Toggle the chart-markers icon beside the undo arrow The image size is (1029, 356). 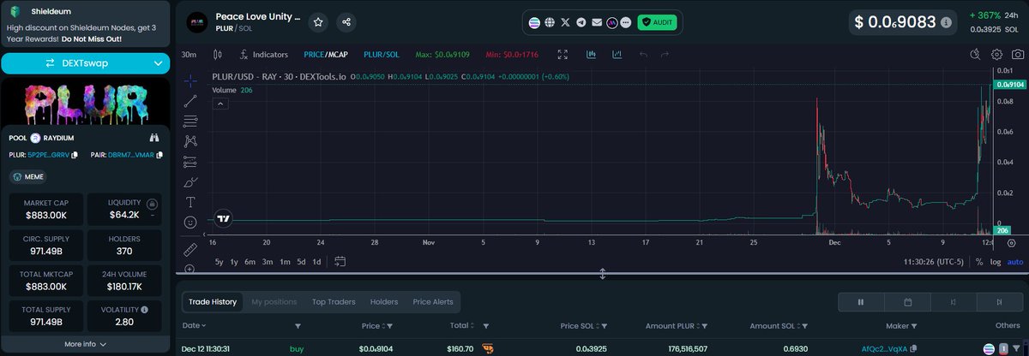pyautogui.click(x=617, y=55)
